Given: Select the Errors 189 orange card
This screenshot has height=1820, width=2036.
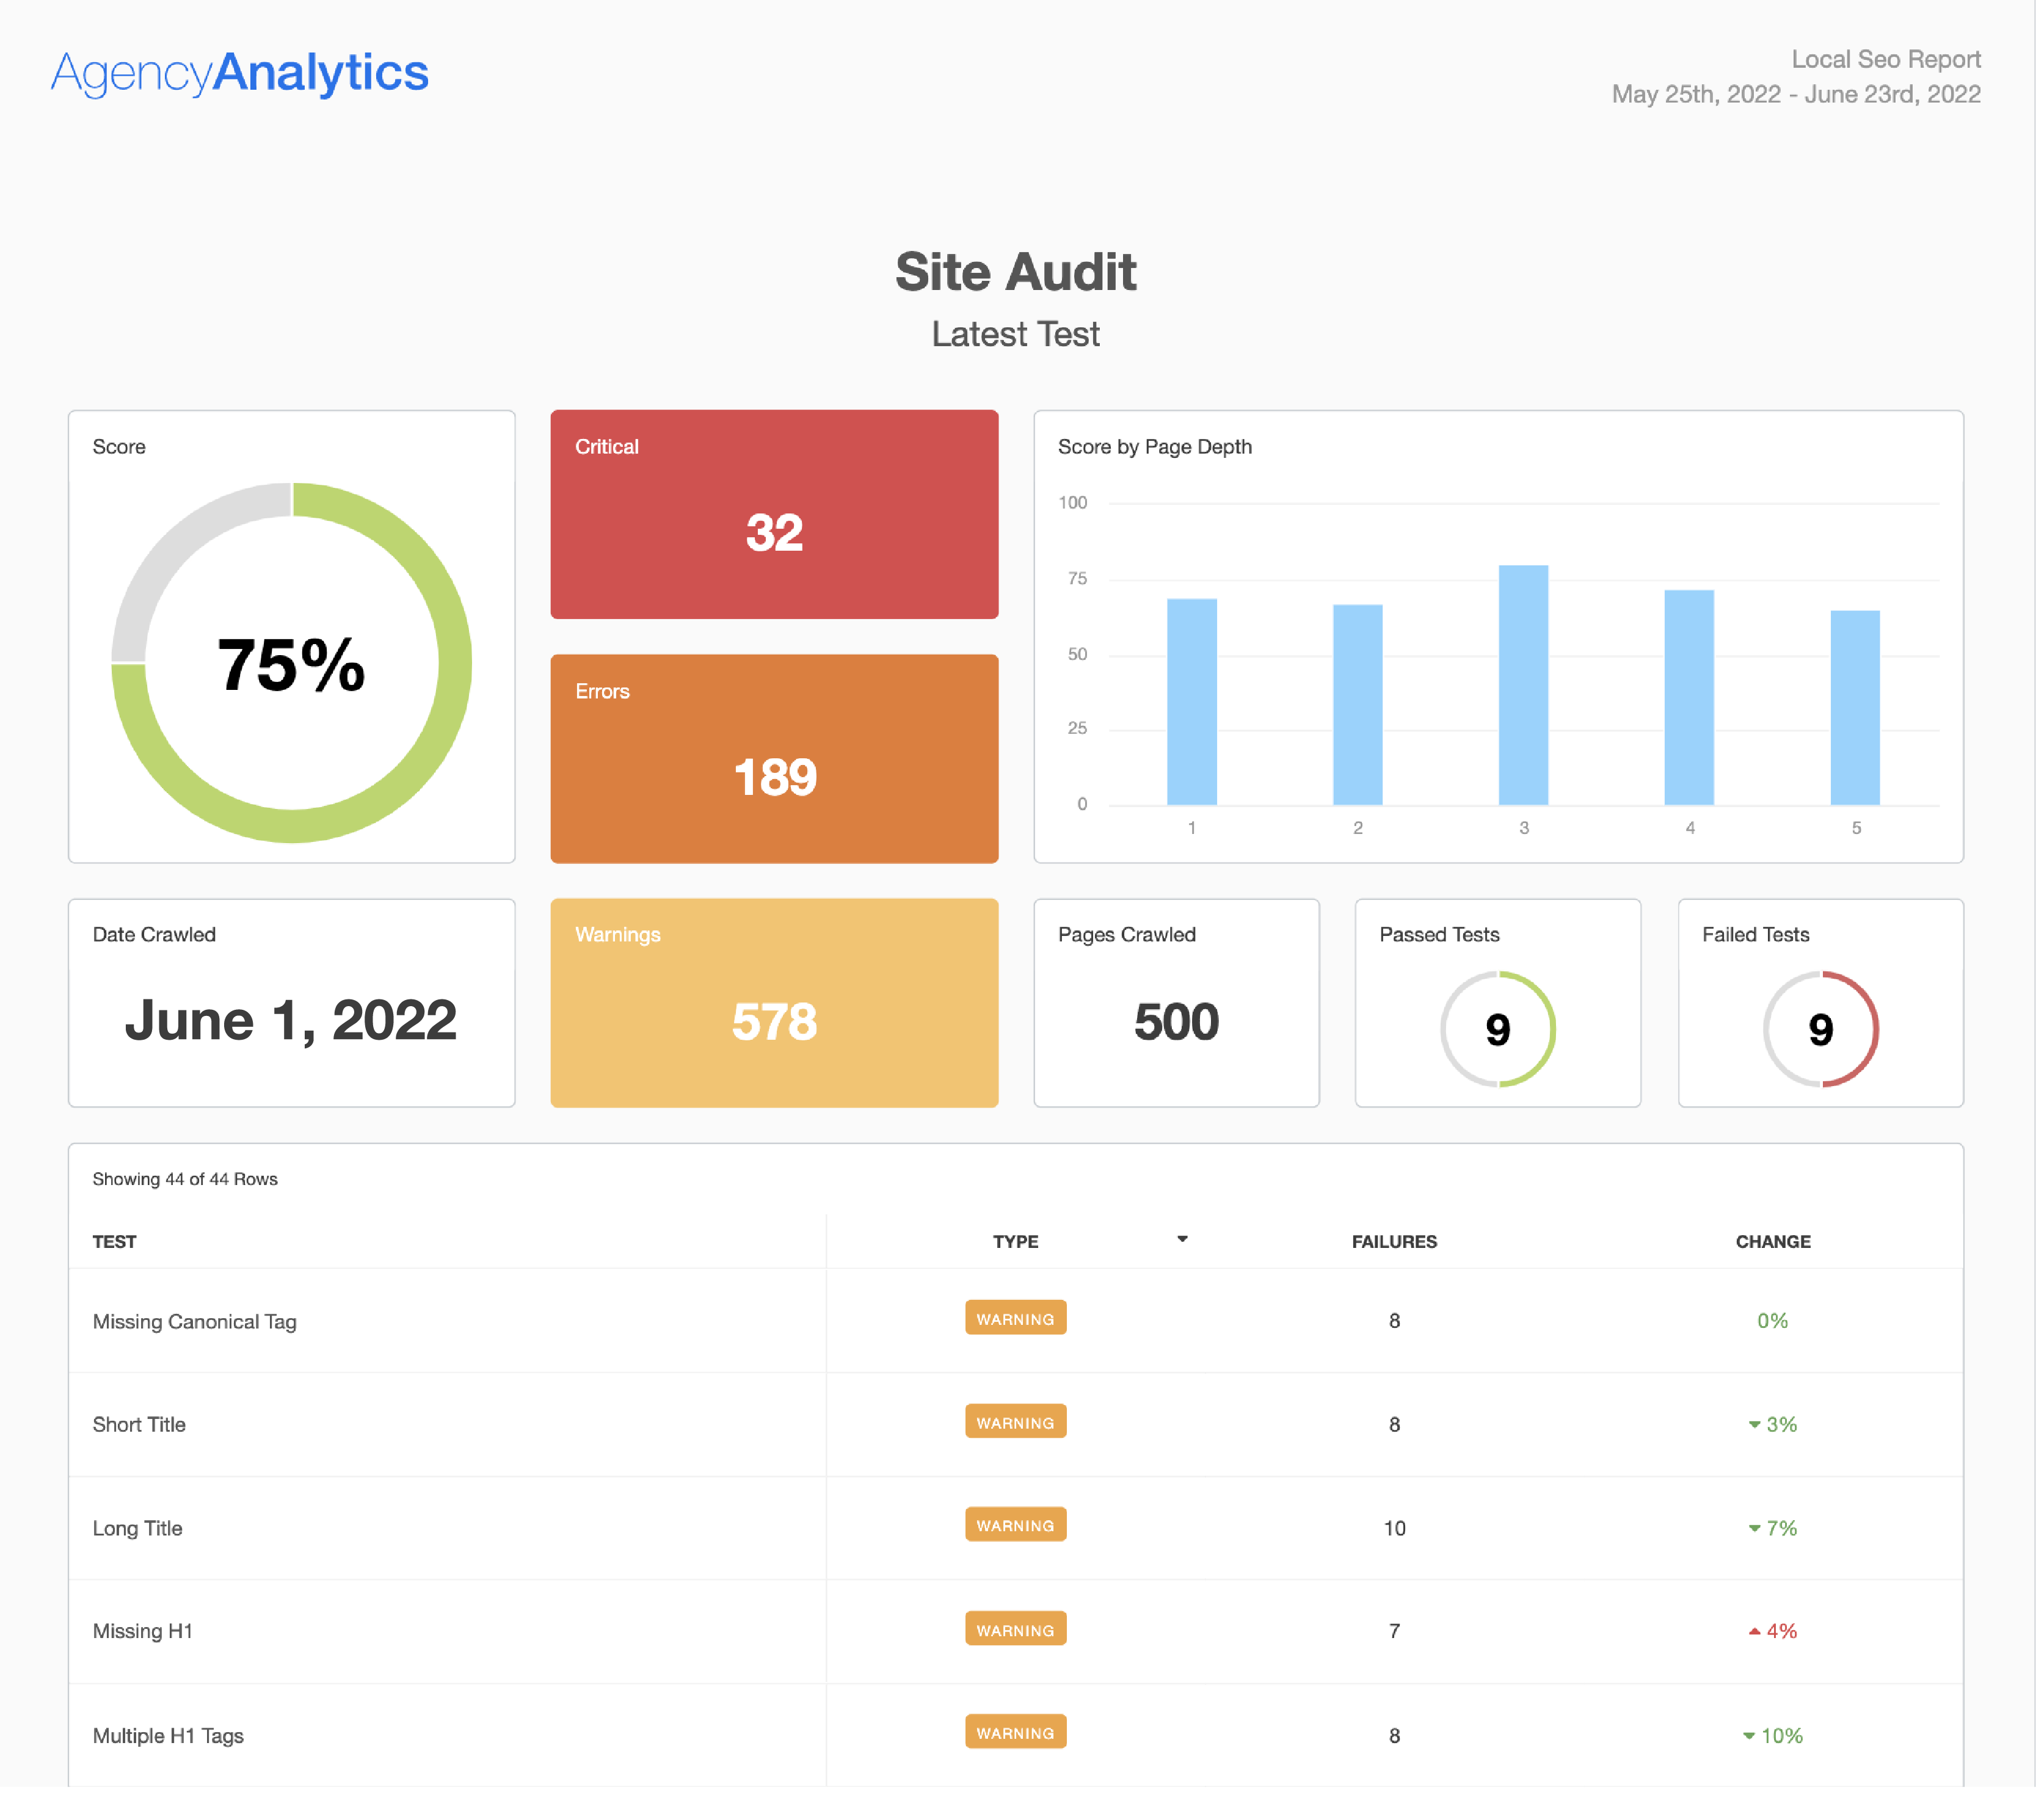Looking at the screenshot, I should (x=774, y=758).
